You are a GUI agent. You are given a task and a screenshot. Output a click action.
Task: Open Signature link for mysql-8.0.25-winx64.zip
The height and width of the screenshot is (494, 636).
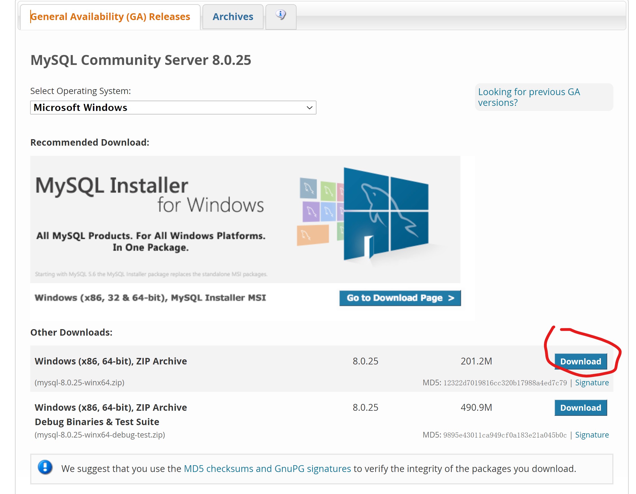click(x=591, y=382)
